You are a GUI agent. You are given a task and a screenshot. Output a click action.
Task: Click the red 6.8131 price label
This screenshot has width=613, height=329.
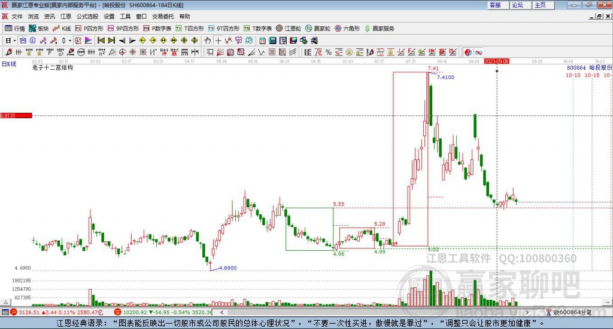pos(16,115)
